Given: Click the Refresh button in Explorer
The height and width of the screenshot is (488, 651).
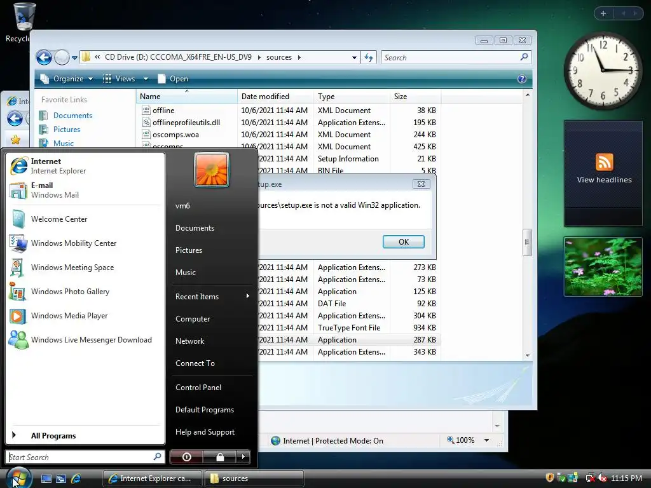Looking at the screenshot, I should pos(369,58).
